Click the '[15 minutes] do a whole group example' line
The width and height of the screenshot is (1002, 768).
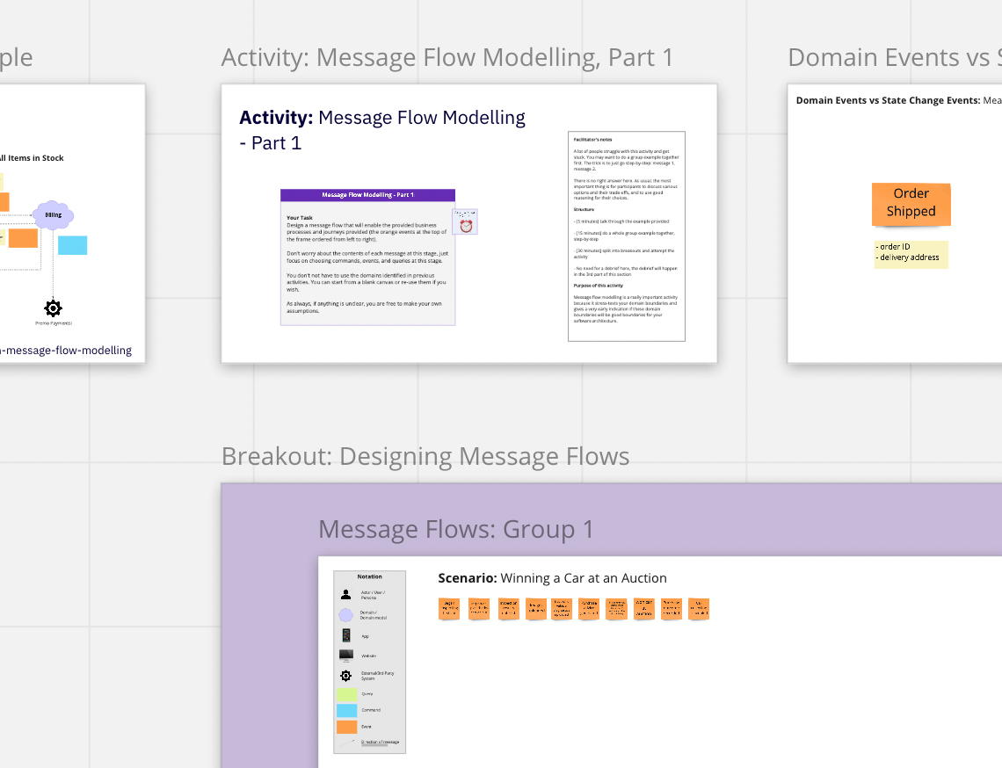[624, 235]
